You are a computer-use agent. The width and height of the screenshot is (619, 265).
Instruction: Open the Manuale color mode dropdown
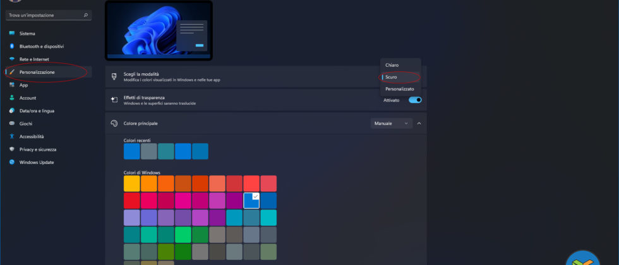pyautogui.click(x=391, y=124)
